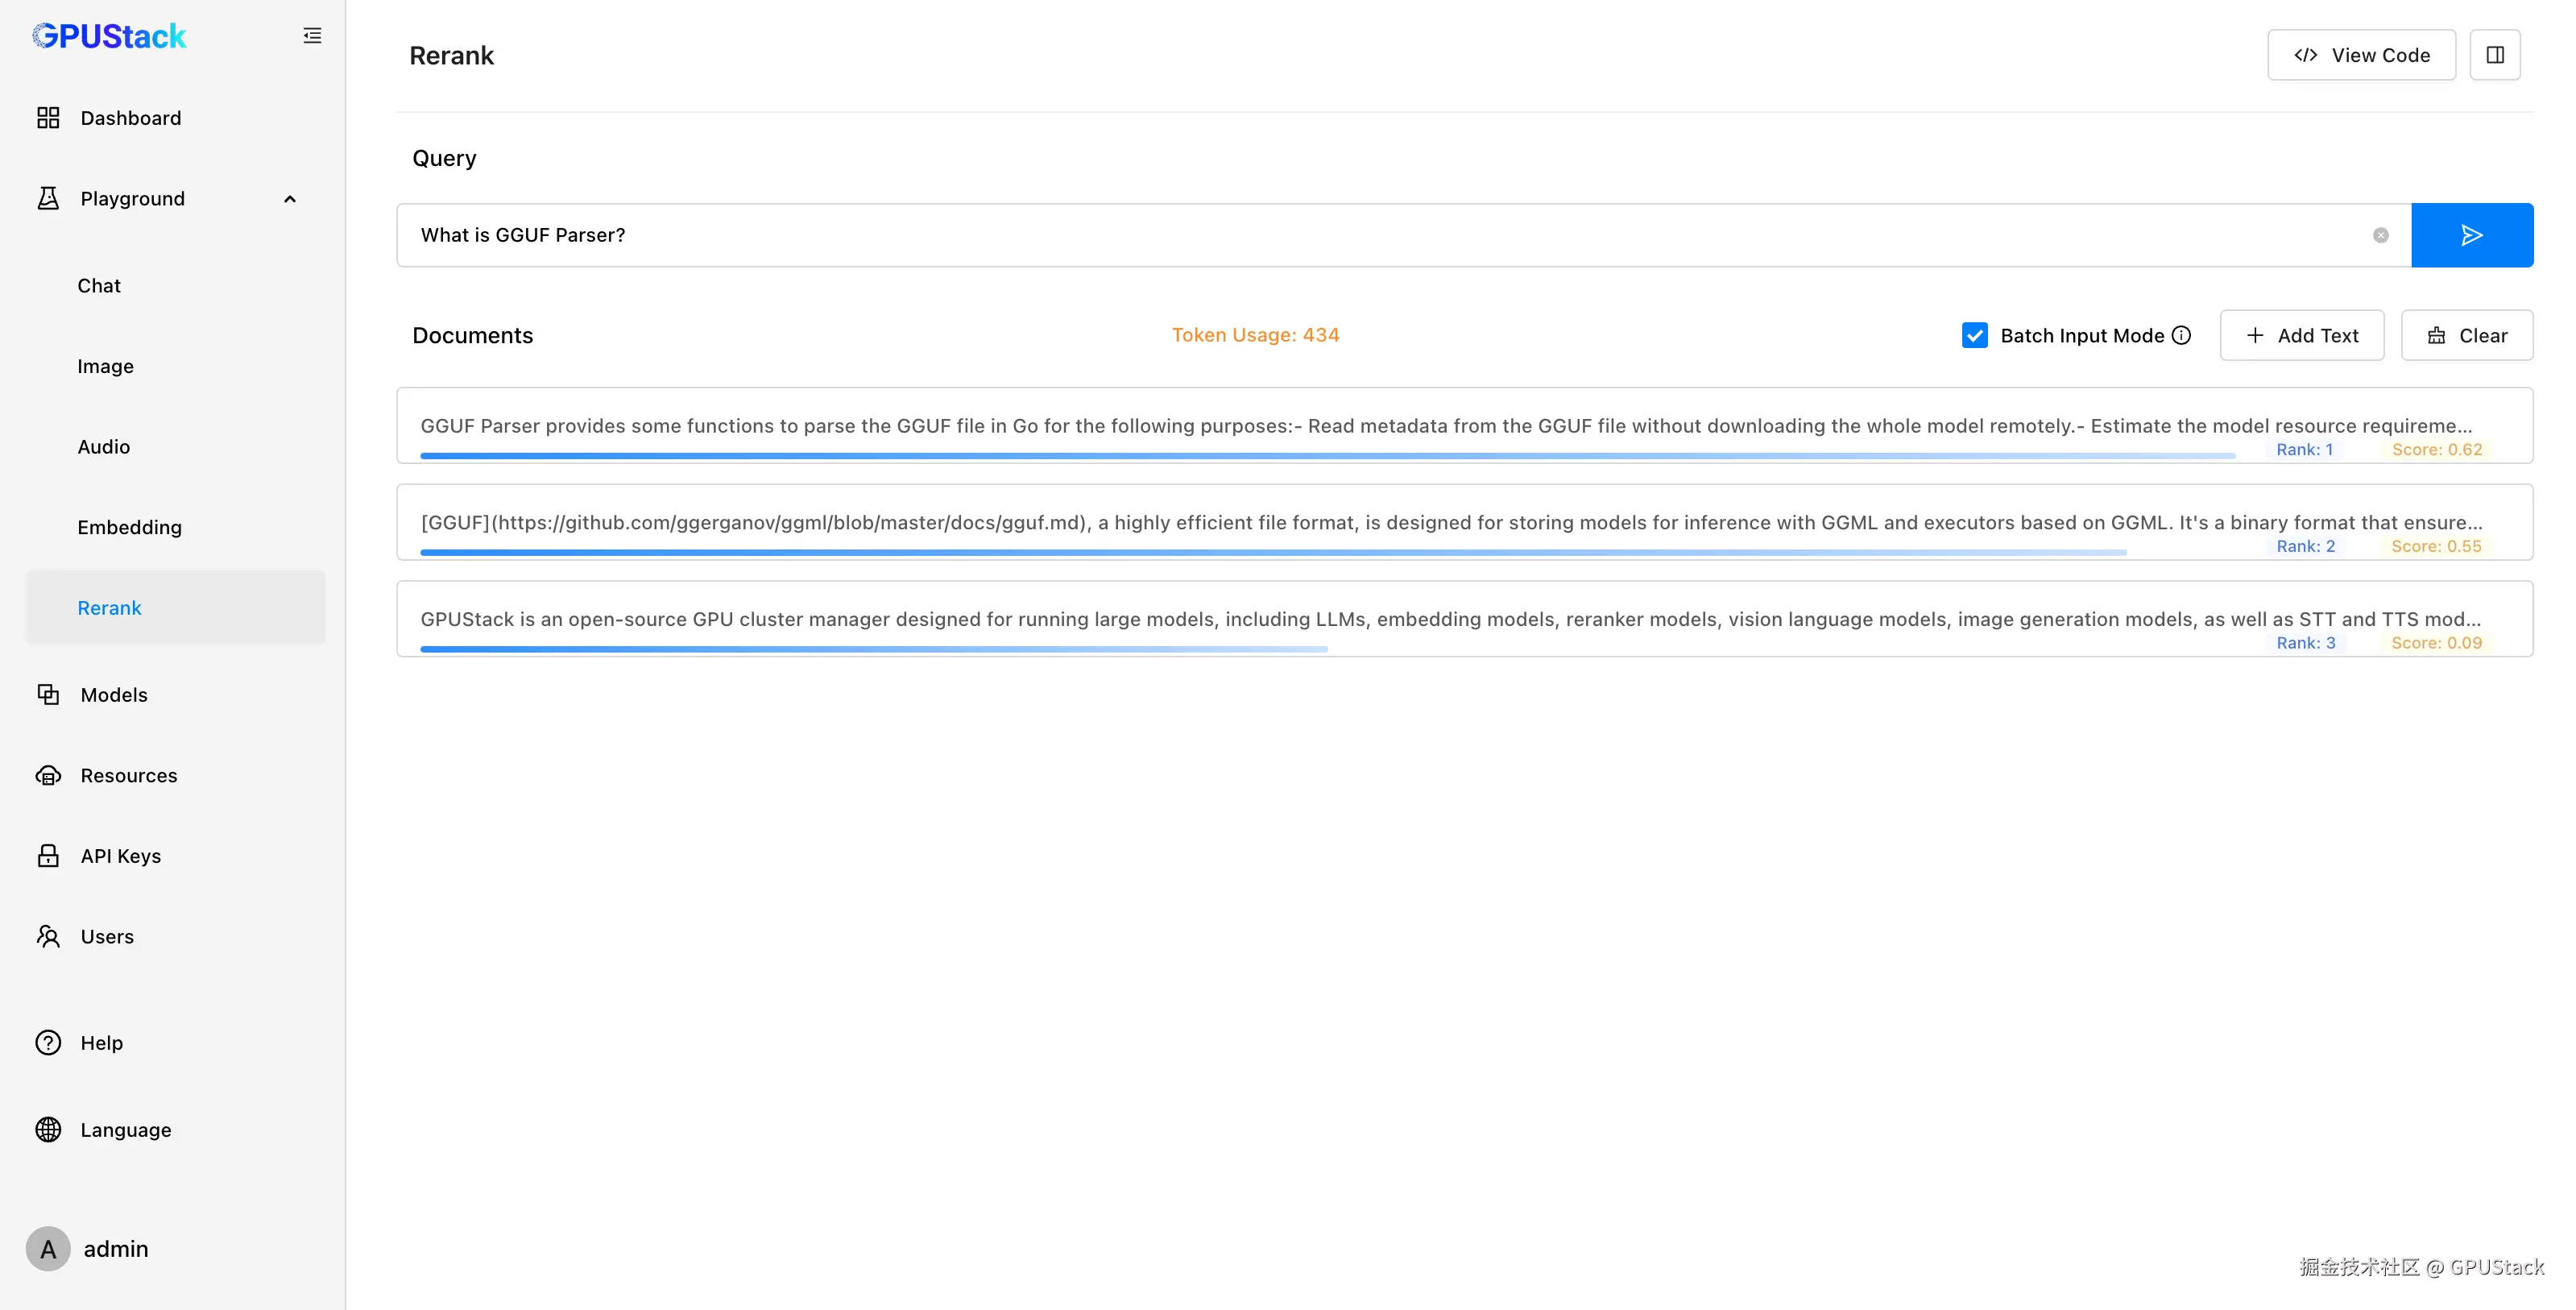
Task: Go to Dashboard page
Action: tap(131, 118)
